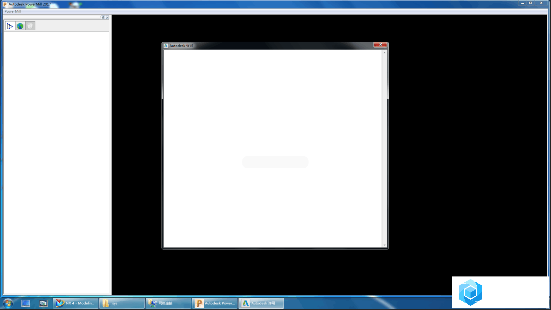The height and width of the screenshot is (310, 551).
Task: Switch to the globe browser tab
Action: pos(20,26)
